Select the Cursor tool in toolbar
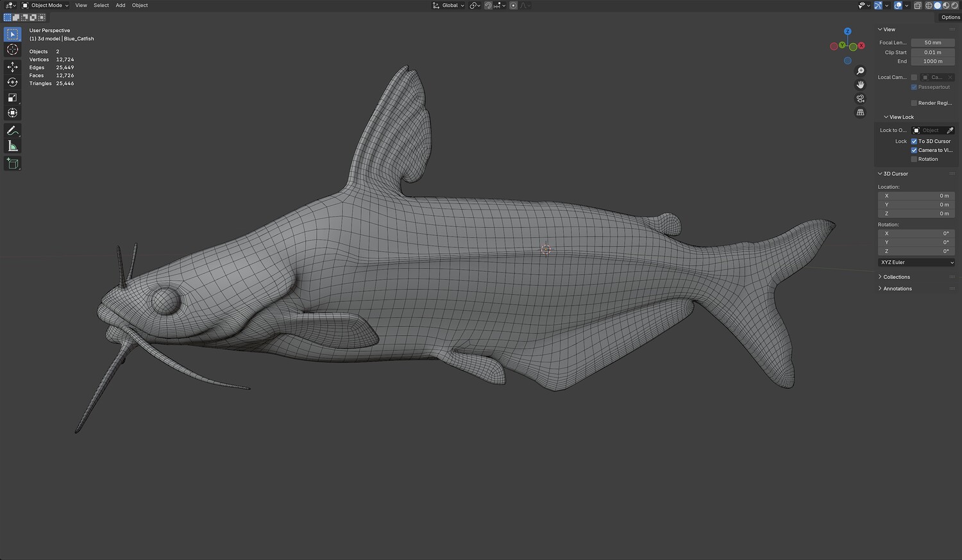 coord(12,50)
